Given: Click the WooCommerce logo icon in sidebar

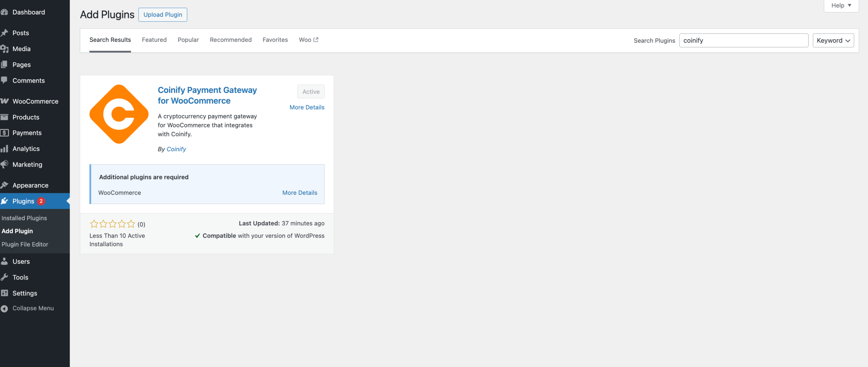Looking at the screenshot, I should point(5,101).
